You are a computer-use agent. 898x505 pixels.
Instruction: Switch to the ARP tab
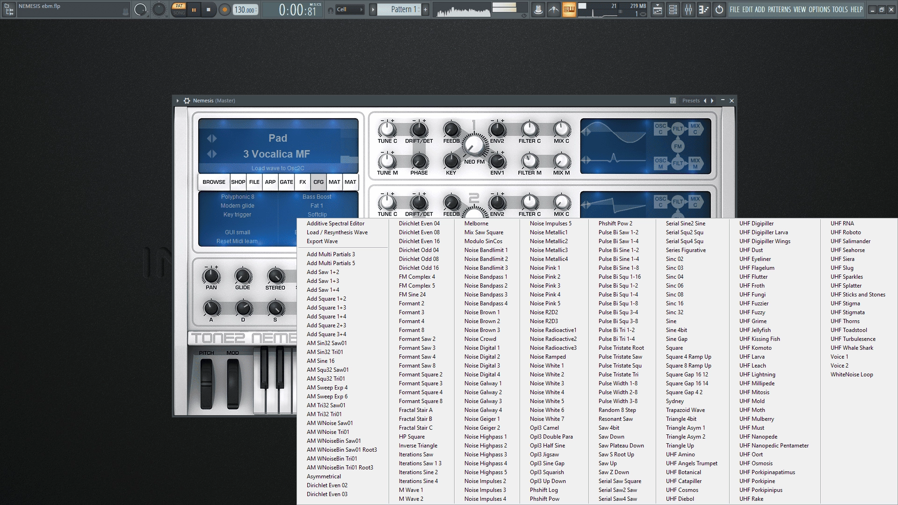(270, 182)
